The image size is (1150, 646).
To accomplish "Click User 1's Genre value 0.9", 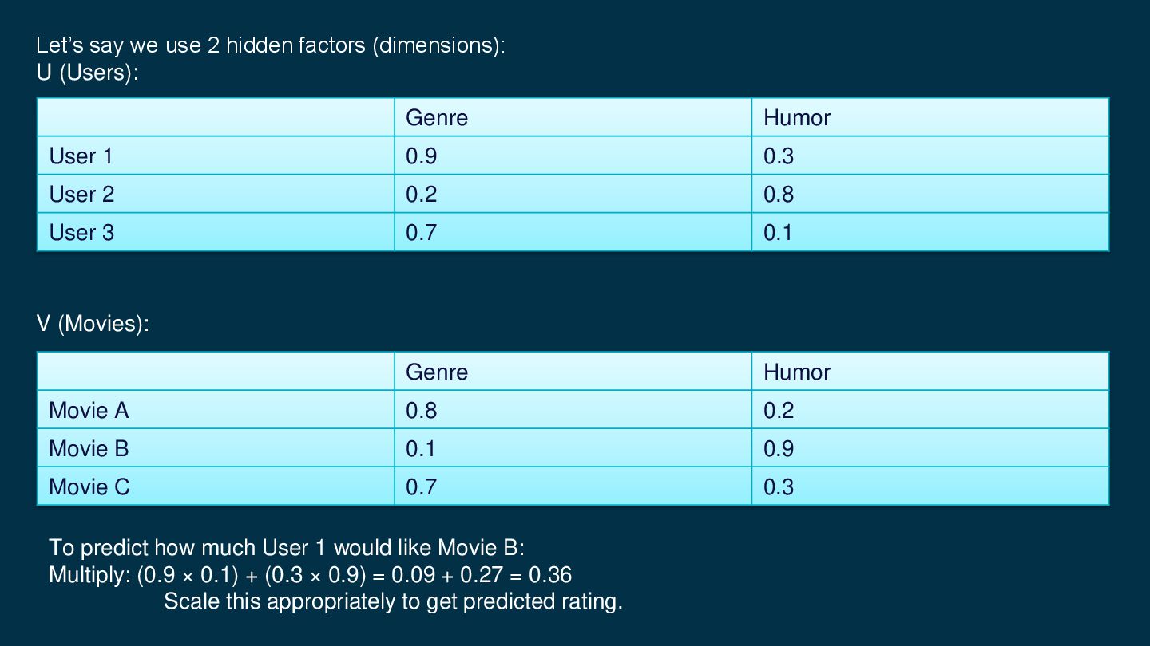I will [422, 156].
